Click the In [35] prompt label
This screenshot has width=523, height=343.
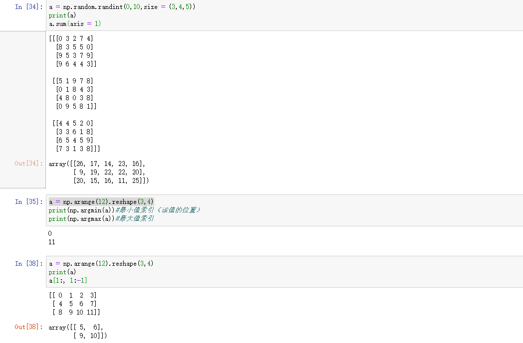click(x=29, y=202)
